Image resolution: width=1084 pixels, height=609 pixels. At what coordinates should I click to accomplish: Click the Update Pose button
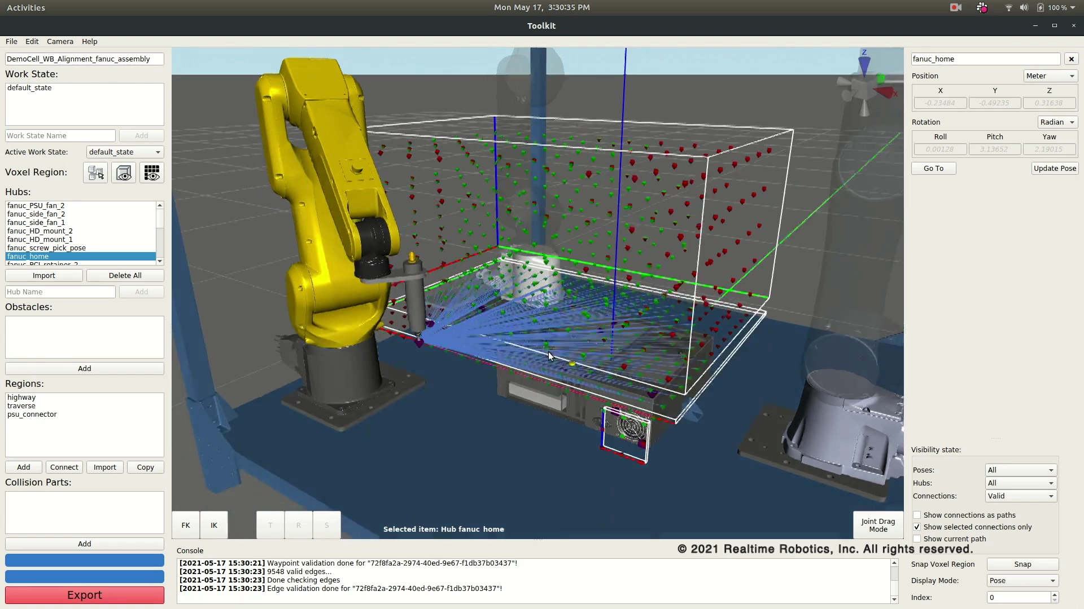[1055, 169]
